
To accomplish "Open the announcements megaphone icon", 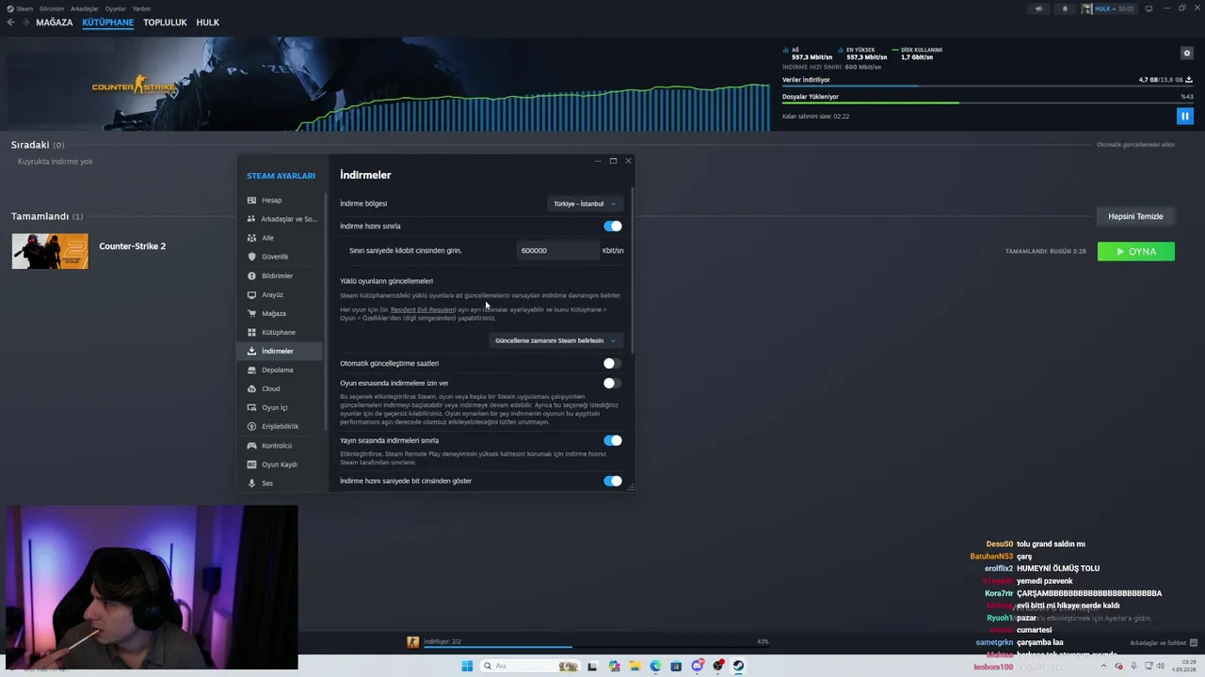I will point(1039,8).
